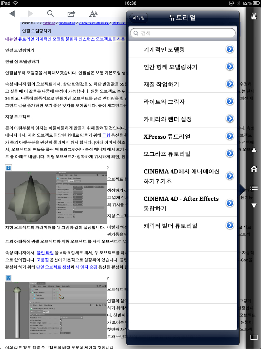Image resolution: width=261 pixels, height=349 pixels.
Task: Expand arrow for 캐릭터 빌더 튜토리얼
Action: pos(230,225)
